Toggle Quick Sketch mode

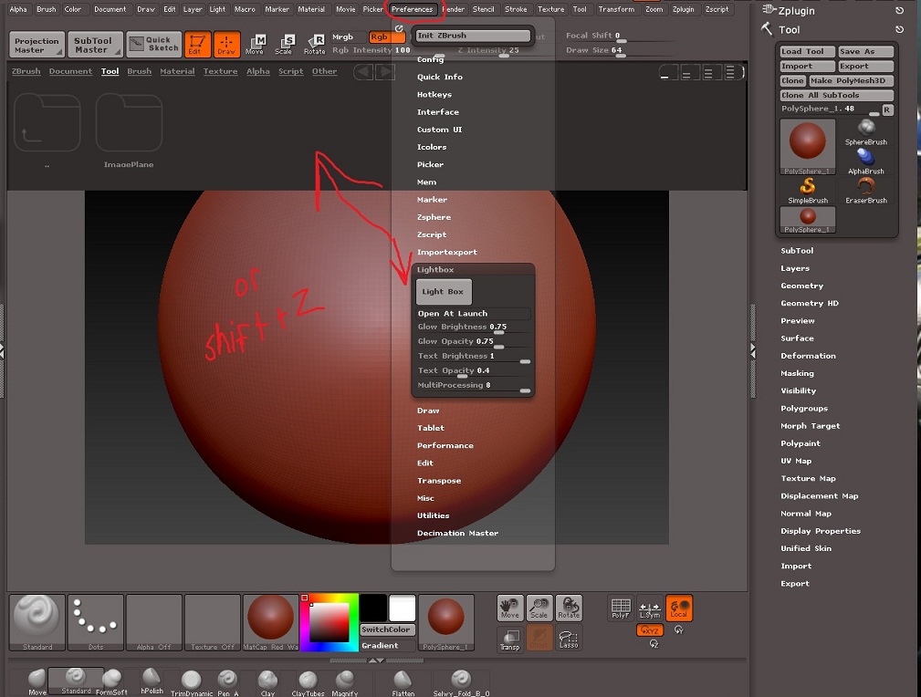(153, 44)
